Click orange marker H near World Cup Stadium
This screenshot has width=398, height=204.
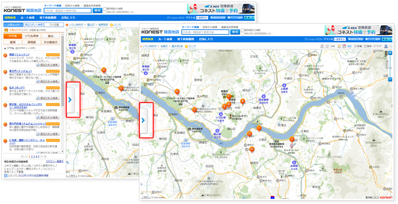[x=177, y=91]
